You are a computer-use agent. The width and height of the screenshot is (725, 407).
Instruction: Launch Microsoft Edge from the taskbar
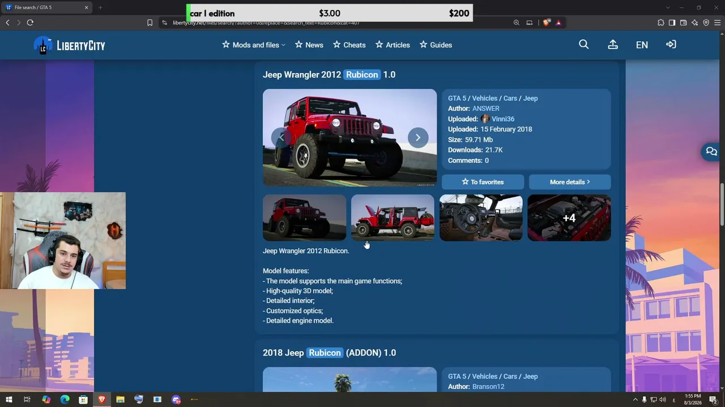pyautogui.click(x=65, y=400)
